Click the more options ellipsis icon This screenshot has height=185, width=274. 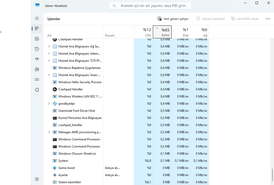268,19
